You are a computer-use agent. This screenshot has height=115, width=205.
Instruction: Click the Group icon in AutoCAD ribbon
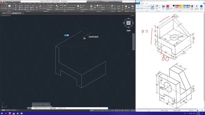[x=112, y=6]
